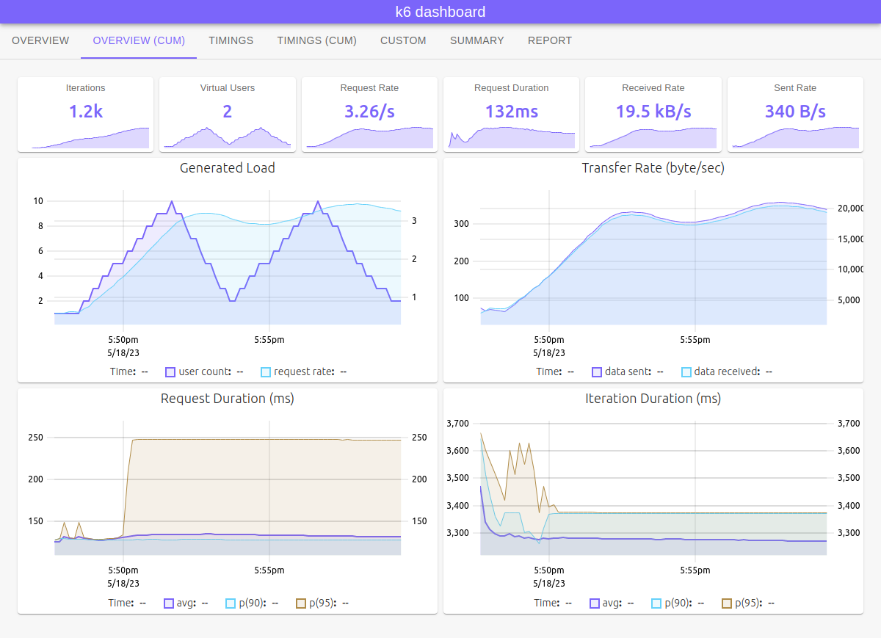Click the 5:50pm tick in Transfer Rate chart
Screen dimensions: 881x638
(x=548, y=340)
